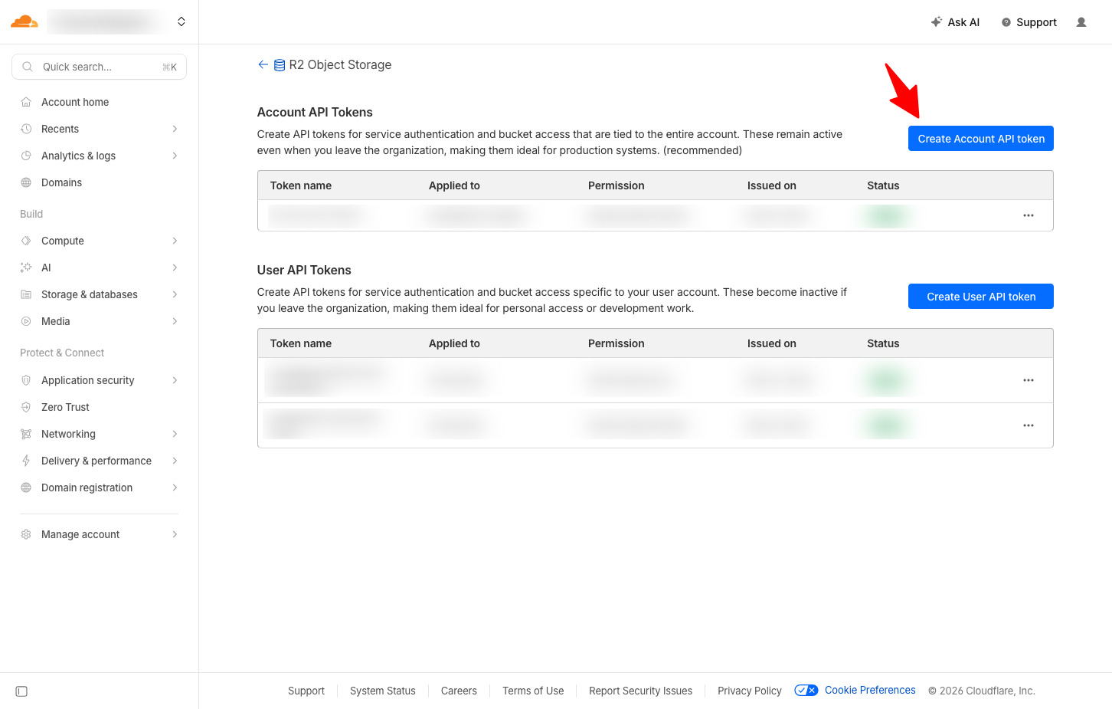Screen dimensions: 1112x709
Task: Click the back arrow to R2 Object Storage
Action: click(x=263, y=65)
